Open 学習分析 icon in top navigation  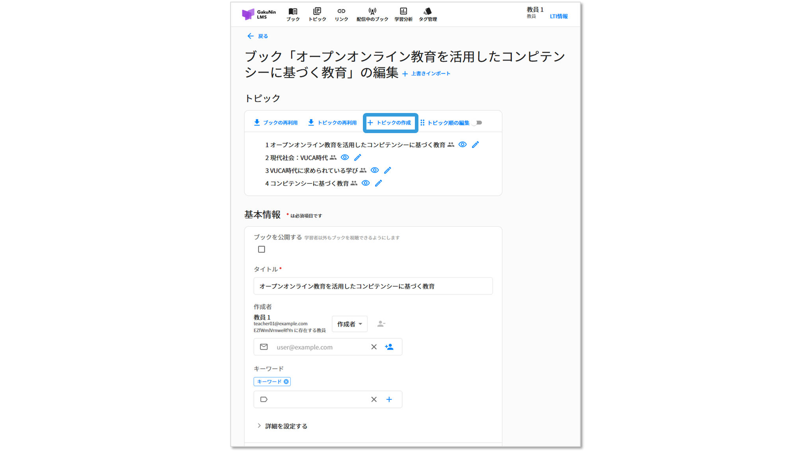pos(403,14)
